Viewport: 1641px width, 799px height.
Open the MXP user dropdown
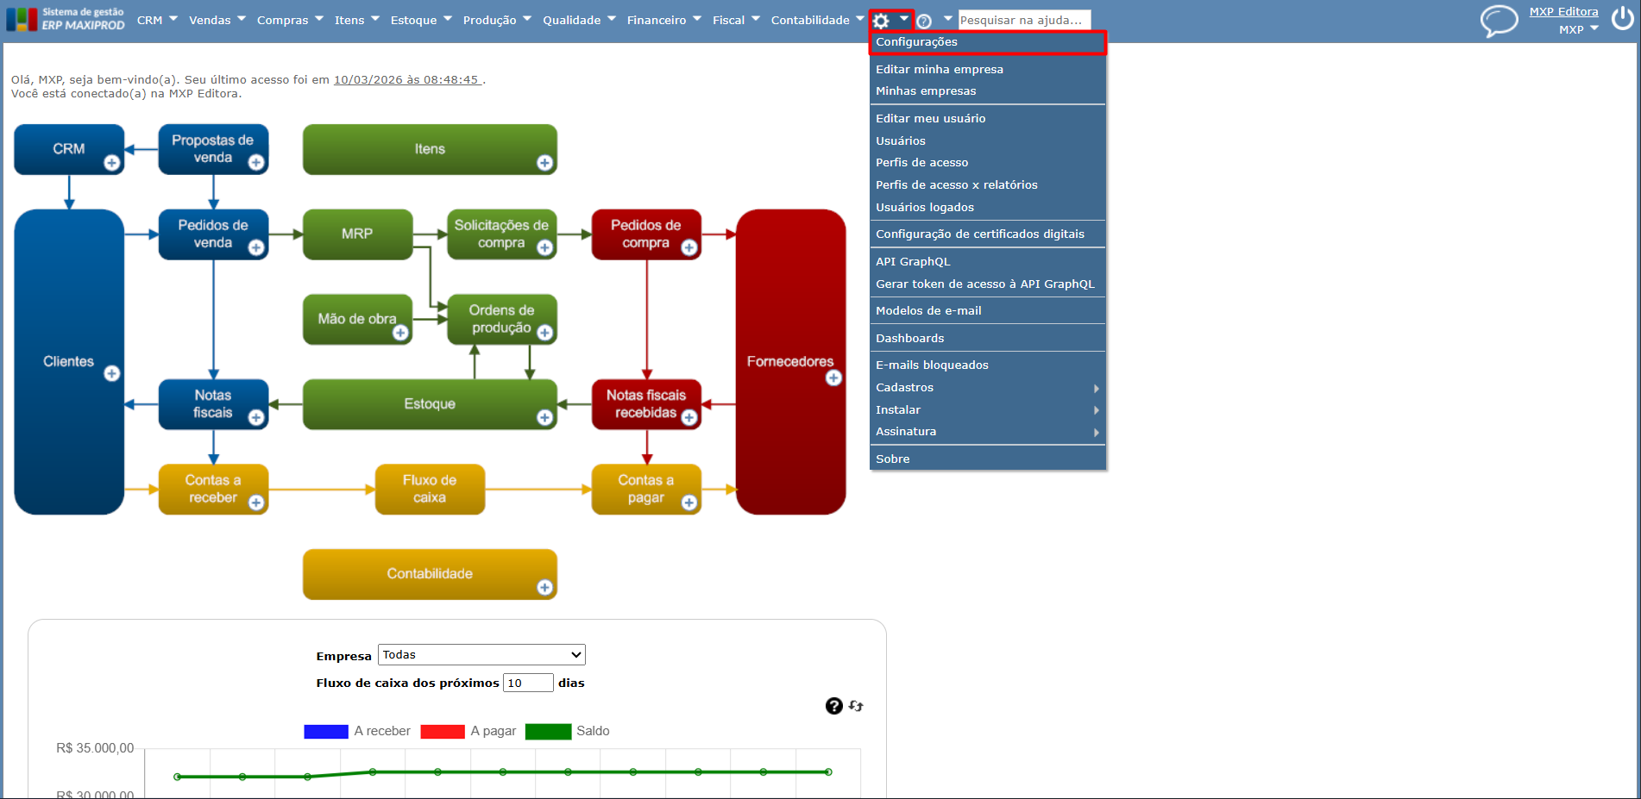point(1579,29)
